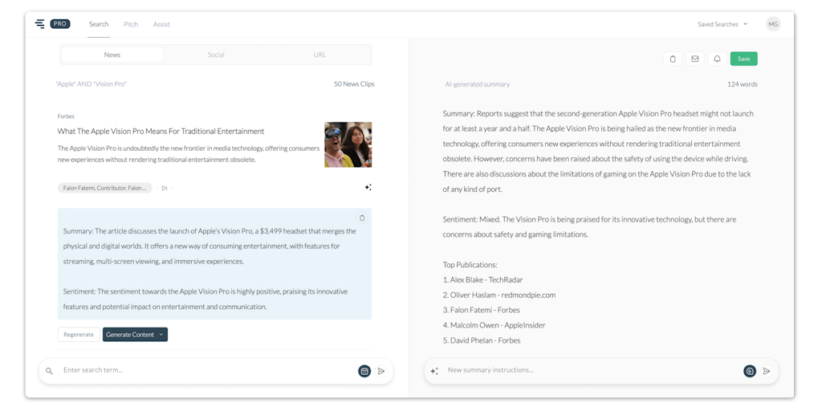Copy the AI-generated summary with clipboard icon
The height and width of the screenshot is (411, 822).
(673, 59)
